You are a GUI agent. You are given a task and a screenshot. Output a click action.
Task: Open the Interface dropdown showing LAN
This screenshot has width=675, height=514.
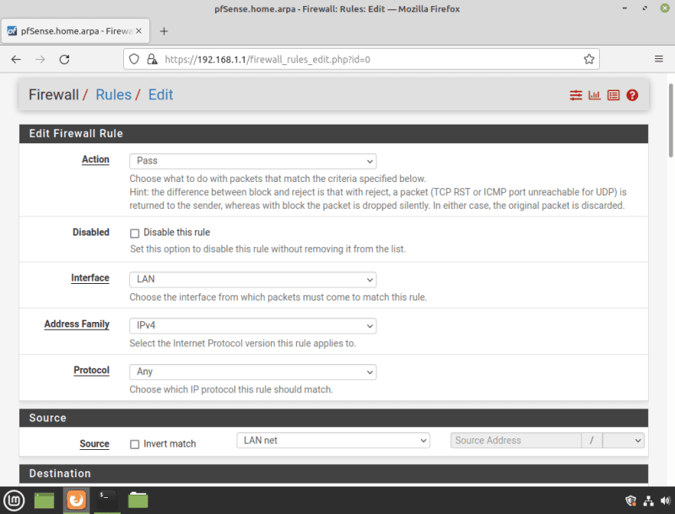tap(252, 280)
